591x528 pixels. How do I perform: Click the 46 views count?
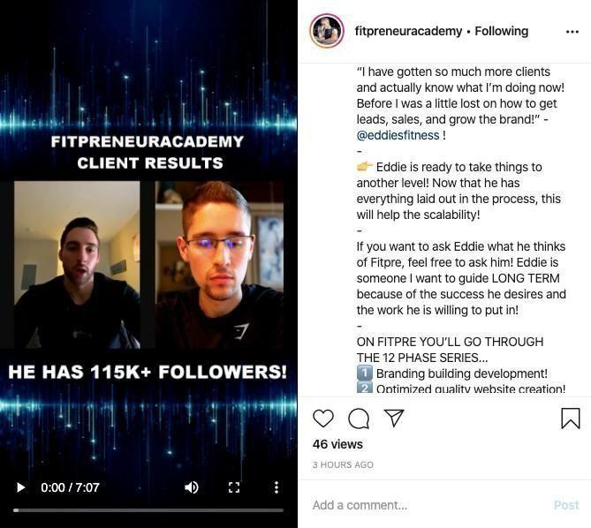337,444
